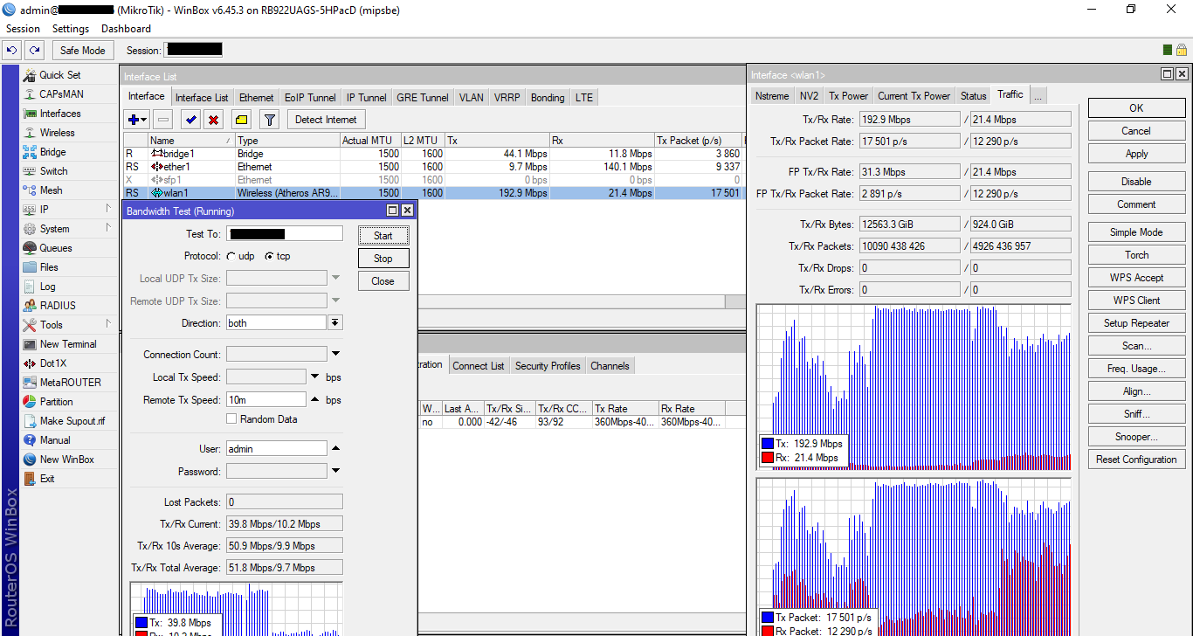Toggle Safe Mode button

click(82, 51)
